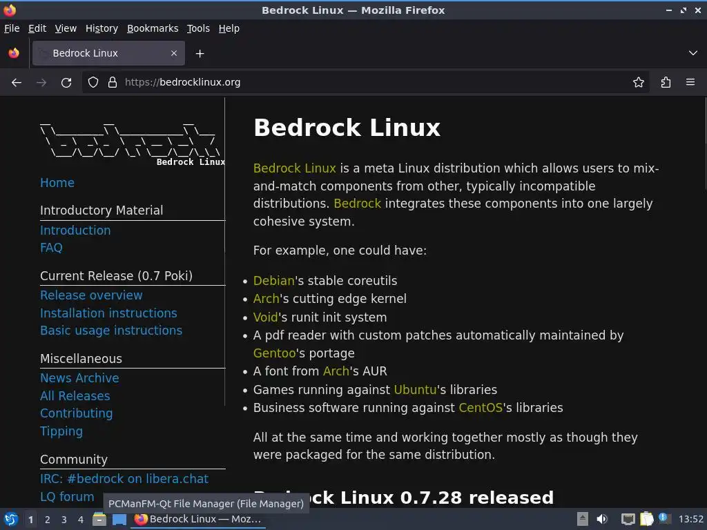Switch to desktop 3
Viewport: 707px width, 530px height.
[64, 520]
